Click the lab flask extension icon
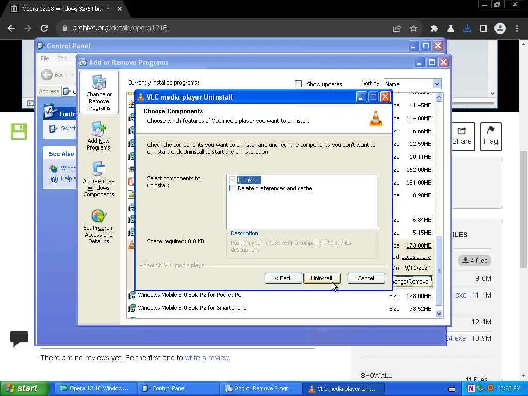The width and height of the screenshot is (528, 396). (450, 28)
